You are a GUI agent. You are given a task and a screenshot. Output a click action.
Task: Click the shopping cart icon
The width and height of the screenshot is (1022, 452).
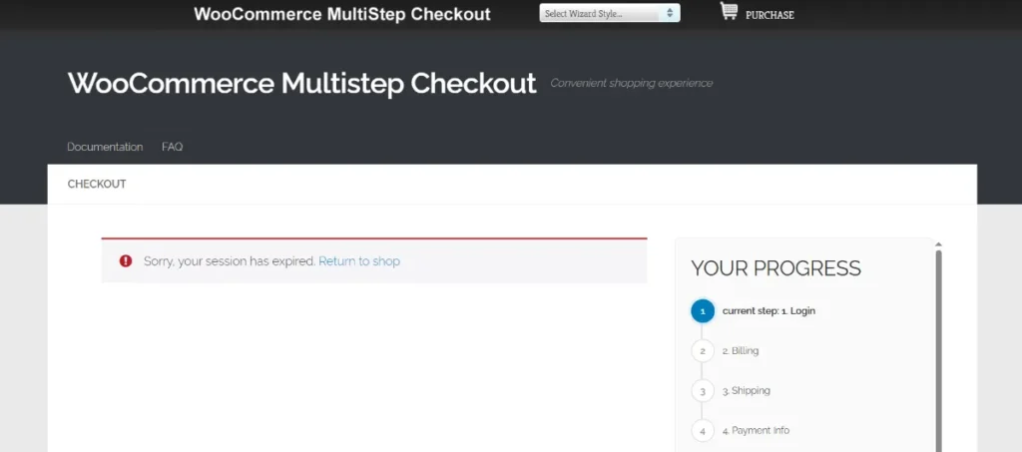[x=729, y=12]
